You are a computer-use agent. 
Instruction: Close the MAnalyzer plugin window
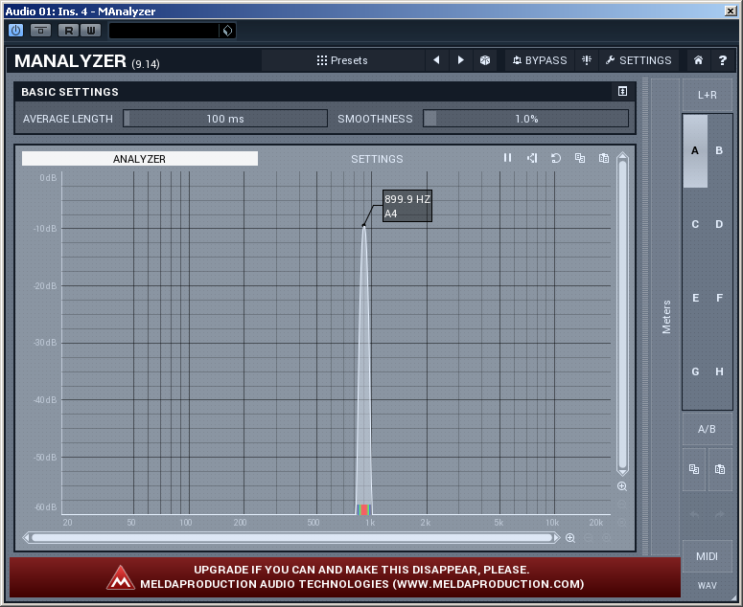pos(731,11)
